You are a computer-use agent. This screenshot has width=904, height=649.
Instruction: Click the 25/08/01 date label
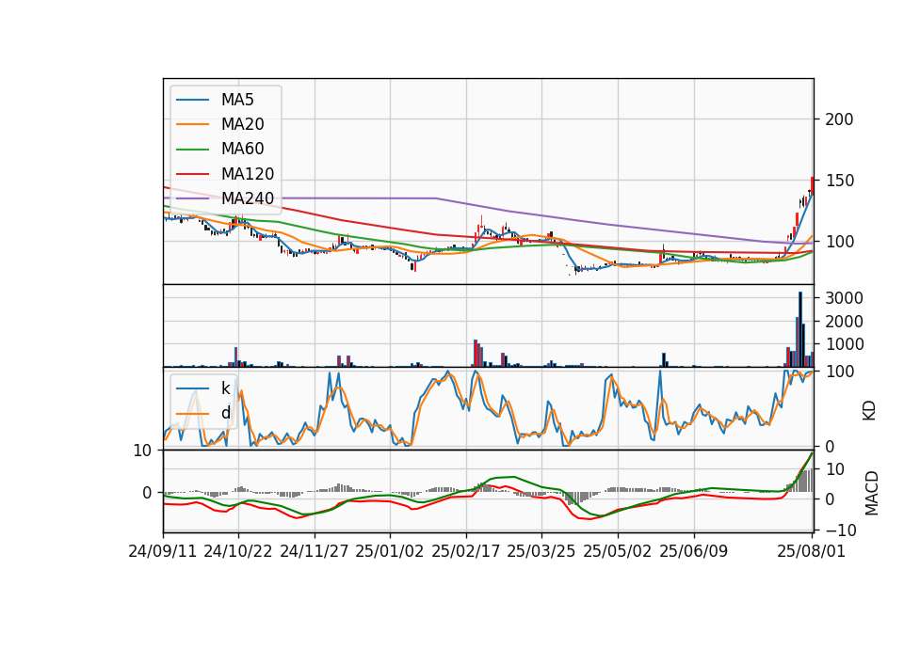click(812, 551)
